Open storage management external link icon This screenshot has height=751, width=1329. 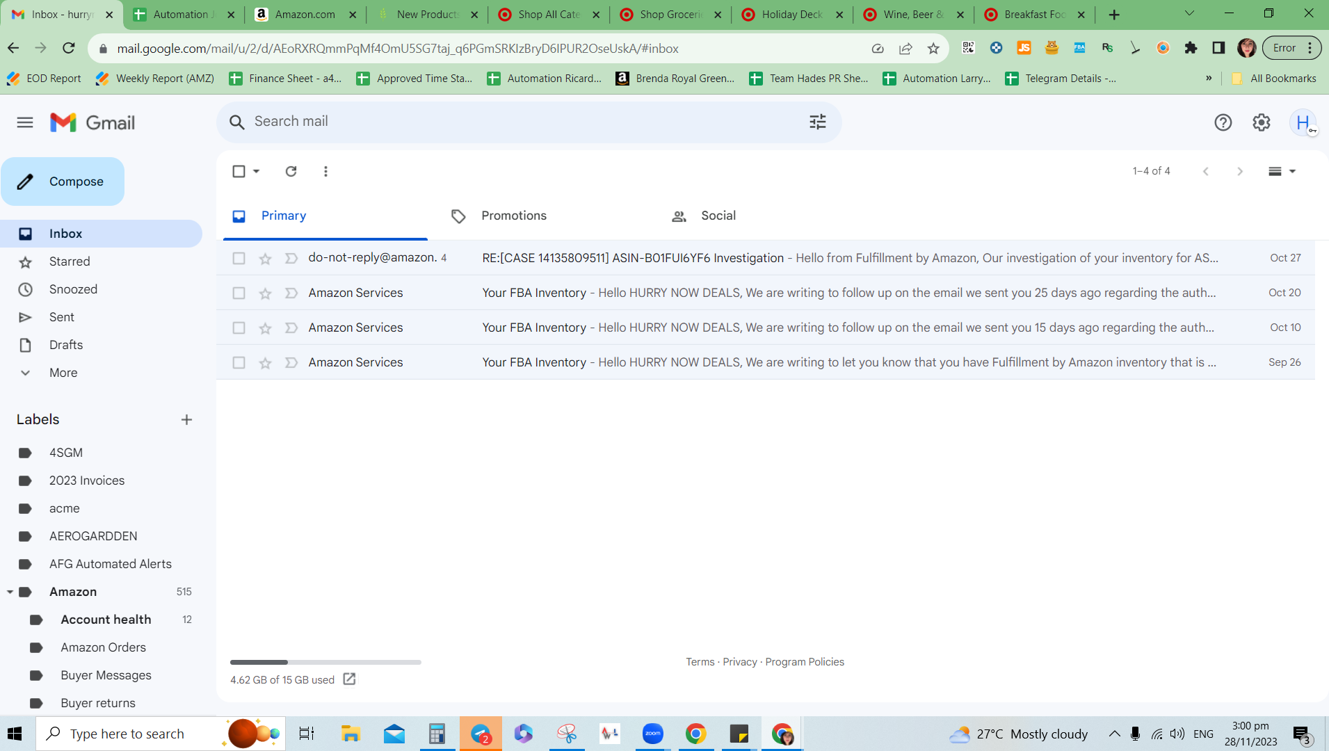coord(349,679)
